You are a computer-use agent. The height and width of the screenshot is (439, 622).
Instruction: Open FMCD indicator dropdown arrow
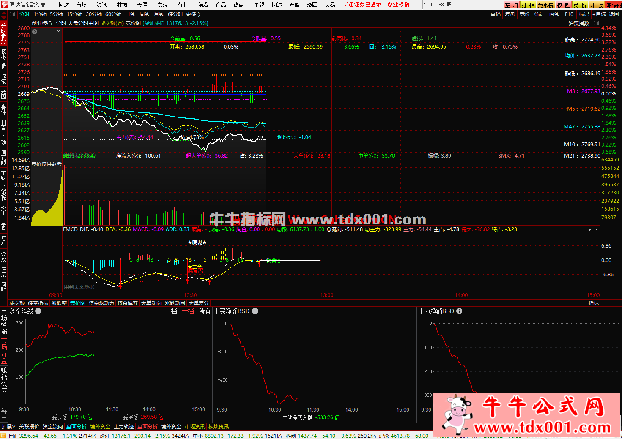pyautogui.click(x=589, y=230)
